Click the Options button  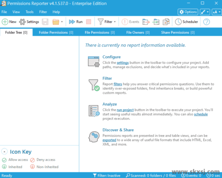click(188, 12)
